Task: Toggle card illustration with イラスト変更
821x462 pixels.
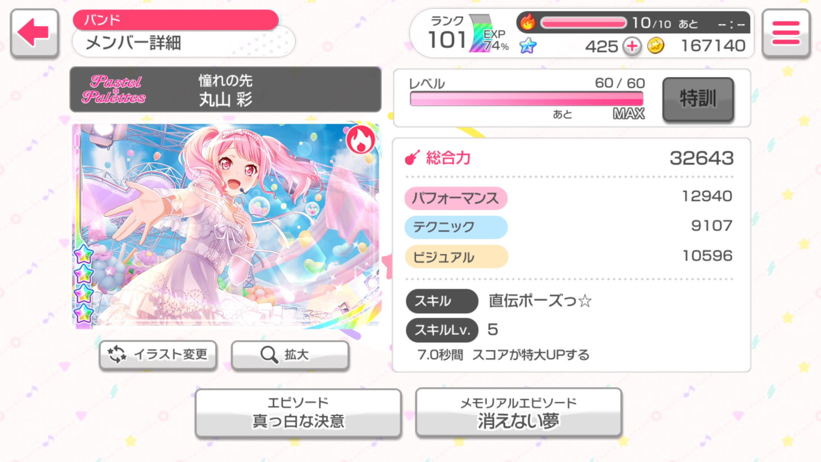Action: (x=158, y=354)
